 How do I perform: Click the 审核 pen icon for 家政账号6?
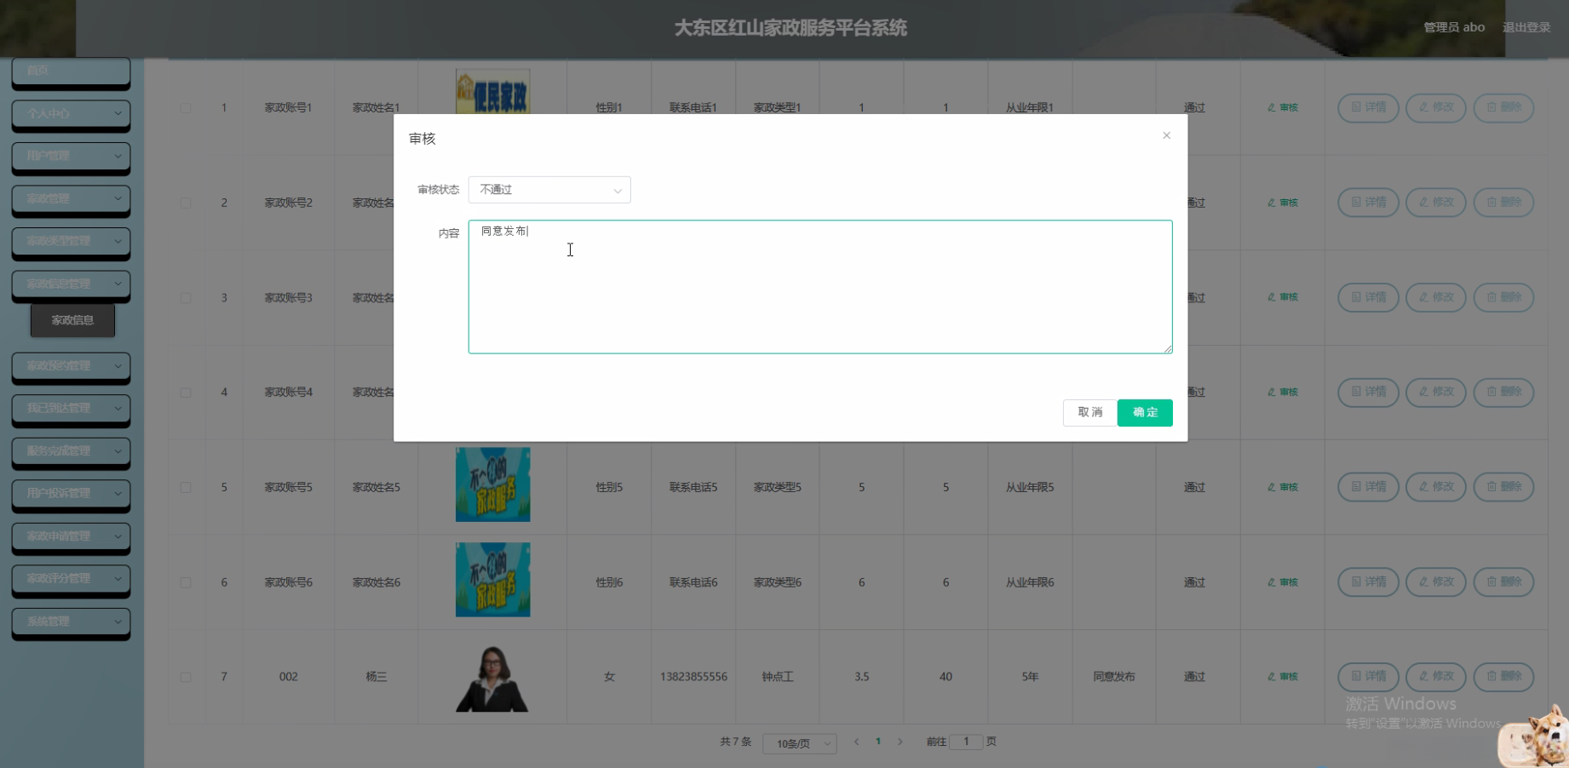coord(1282,582)
